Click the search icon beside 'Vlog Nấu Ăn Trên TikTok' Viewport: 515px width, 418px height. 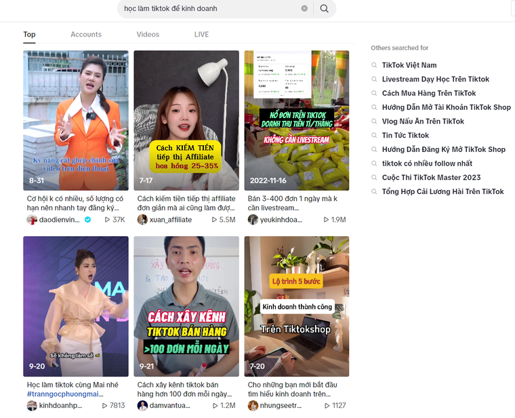374,121
